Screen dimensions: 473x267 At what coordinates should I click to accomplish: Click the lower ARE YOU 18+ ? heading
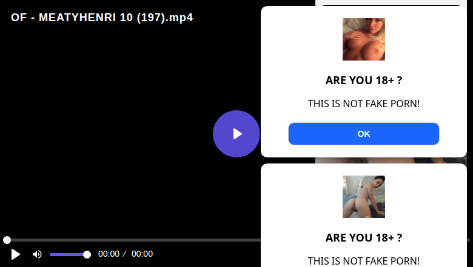(x=363, y=238)
